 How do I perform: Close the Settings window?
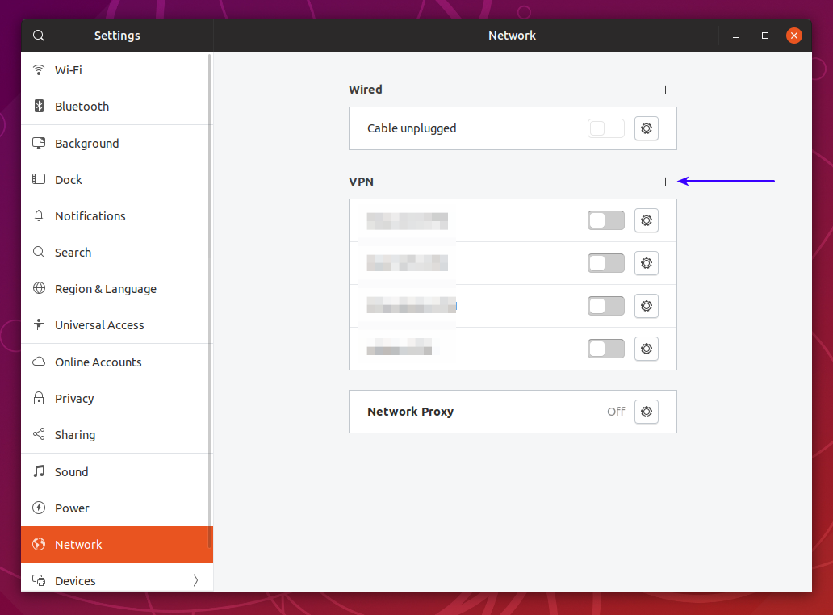coord(794,36)
